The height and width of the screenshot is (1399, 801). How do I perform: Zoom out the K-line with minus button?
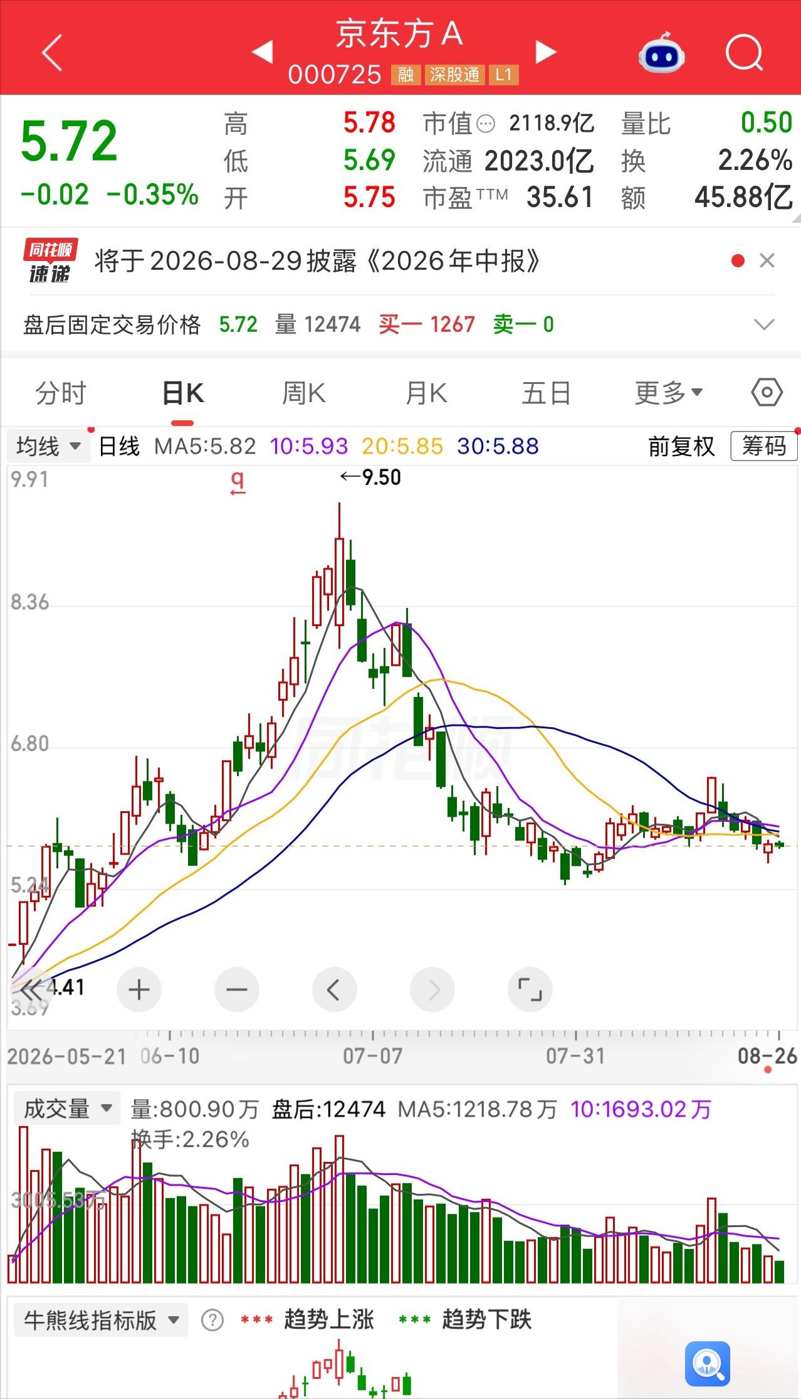point(237,990)
